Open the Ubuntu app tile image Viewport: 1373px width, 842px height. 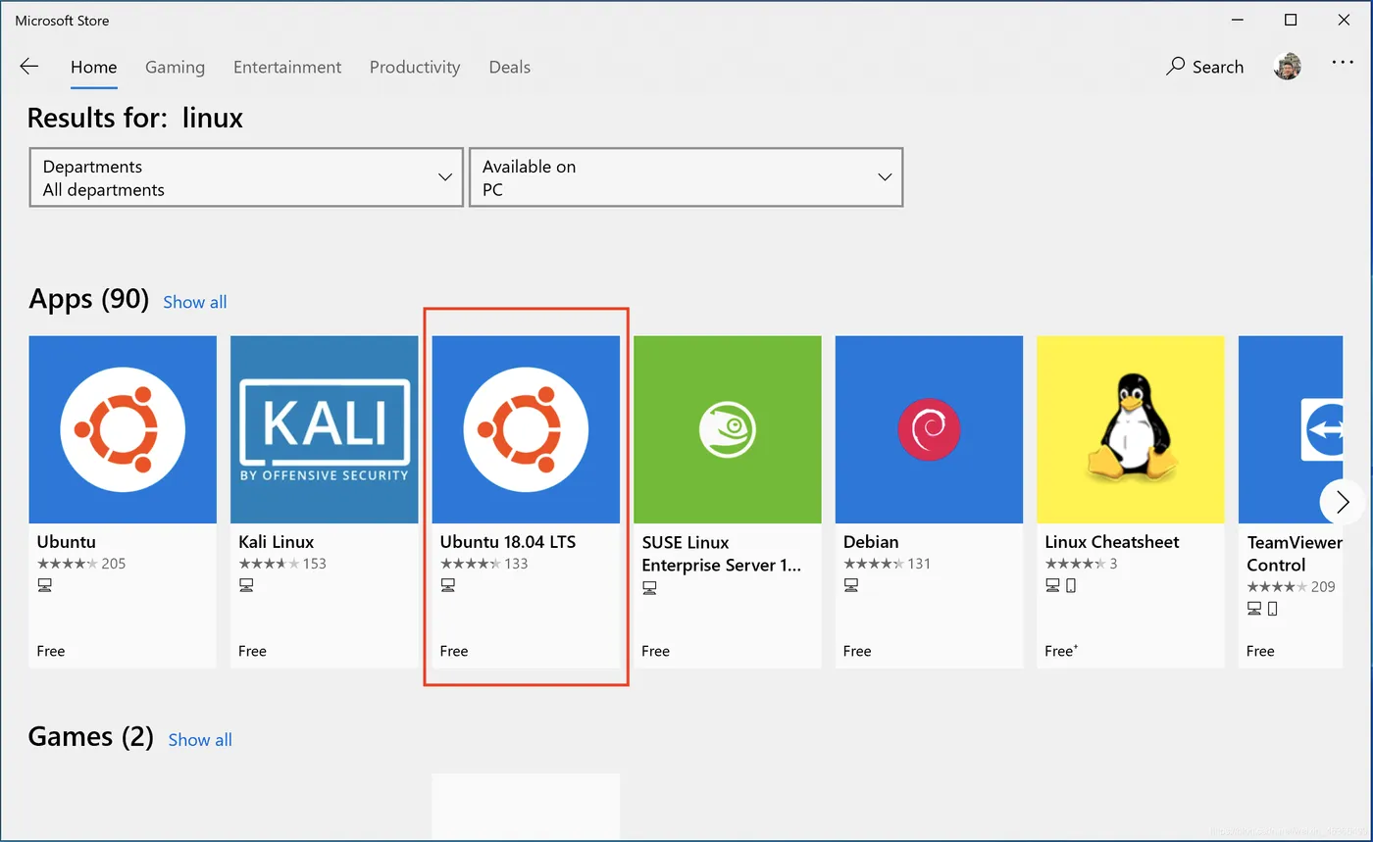click(123, 429)
